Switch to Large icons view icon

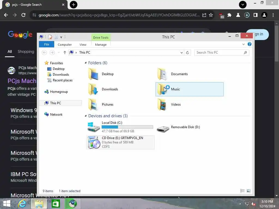point(248,191)
